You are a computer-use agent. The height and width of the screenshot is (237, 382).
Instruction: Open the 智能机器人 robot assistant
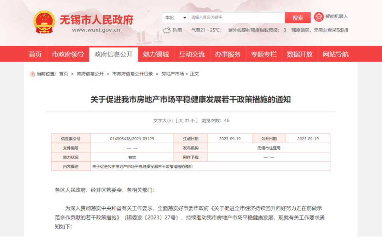click(329, 17)
